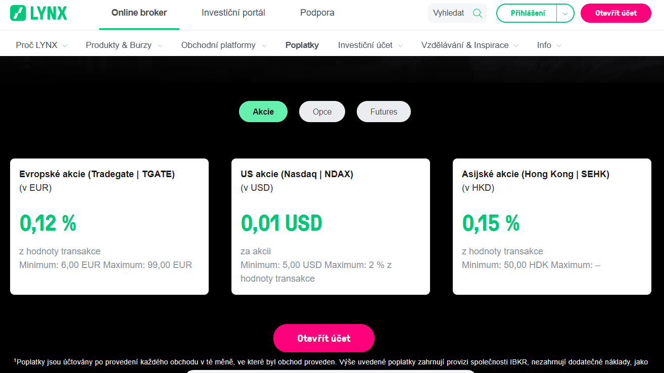664x373 pixels.
Task: Click the Přihlášení login button
Action: tap(527, 14)
